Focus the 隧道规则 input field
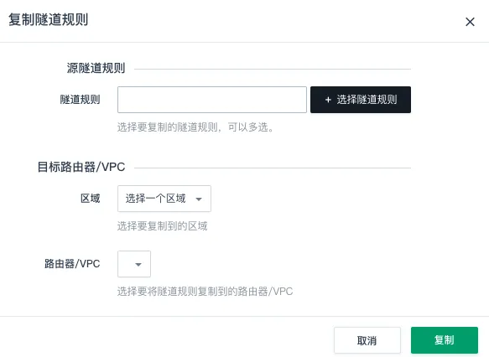489x357 pixels. pyautogui.click(x=212, y=100)
